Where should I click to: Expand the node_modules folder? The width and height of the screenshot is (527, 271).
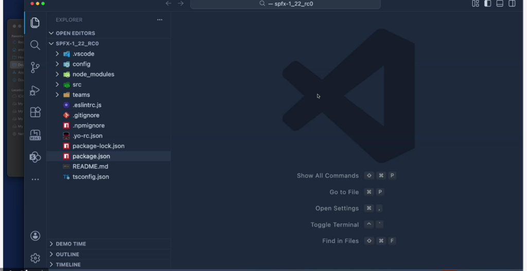point(109,74)
